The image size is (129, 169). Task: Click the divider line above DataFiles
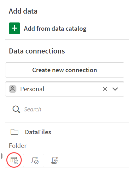click(67, 122)
